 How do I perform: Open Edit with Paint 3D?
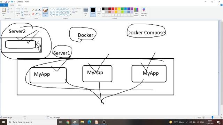[x=144, y=12]
